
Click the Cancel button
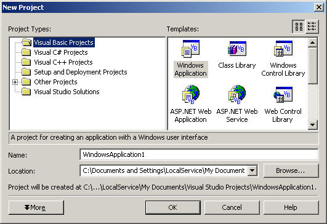coord(232,207)
